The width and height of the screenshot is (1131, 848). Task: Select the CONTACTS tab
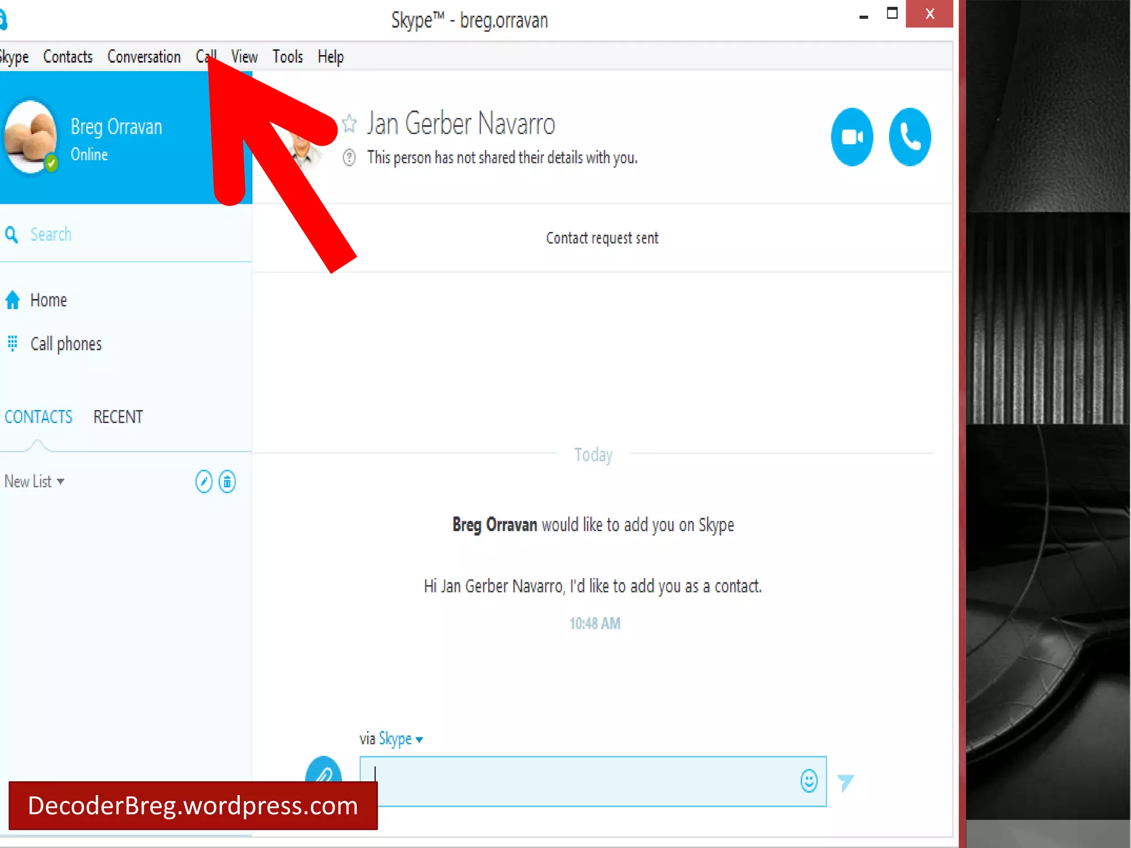[39, 417]
